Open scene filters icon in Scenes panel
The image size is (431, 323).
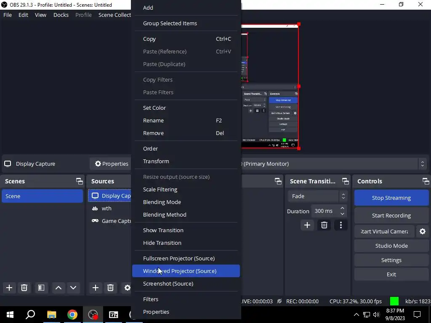click(x=41, y=288)
